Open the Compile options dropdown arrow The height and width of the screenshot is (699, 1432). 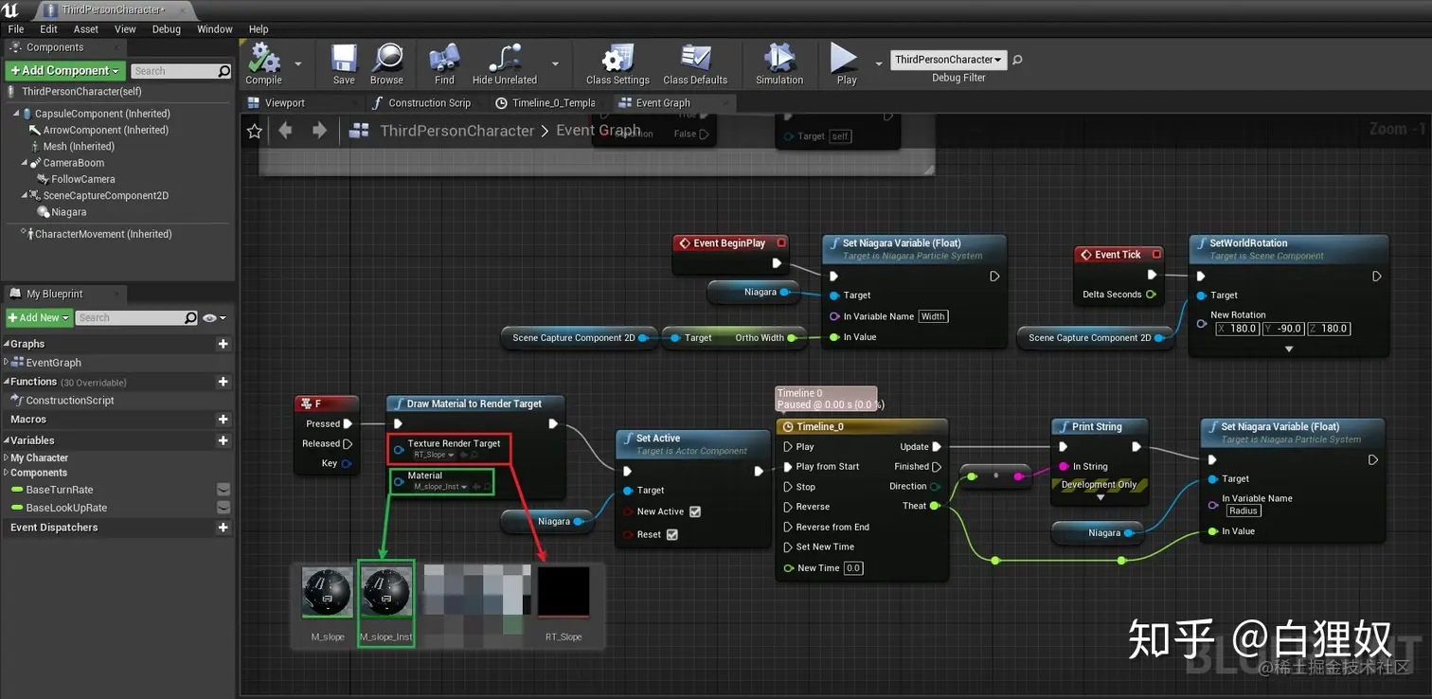point(298,64)
